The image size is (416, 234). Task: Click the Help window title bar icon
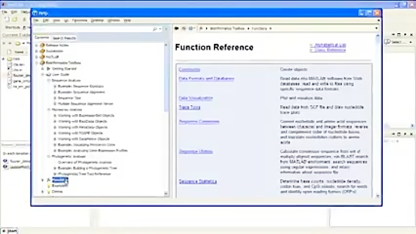tap(35, 13)
